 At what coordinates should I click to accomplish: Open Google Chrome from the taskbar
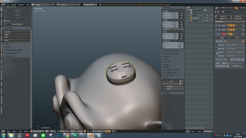pyautogui.click(x=67, y=135)
